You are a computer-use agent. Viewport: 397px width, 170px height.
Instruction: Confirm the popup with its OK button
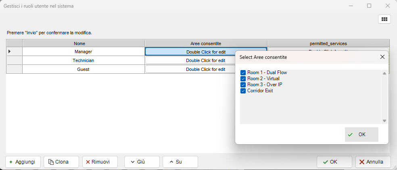click(361, 135)
